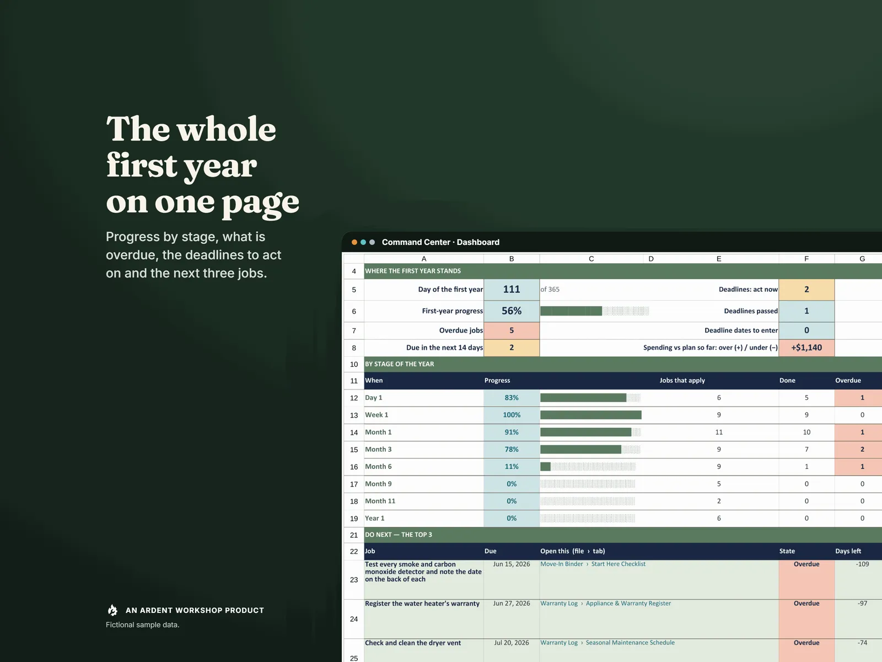Click the Month 3 progress cell showing 78%
882x662 pixels.
[x=512, y=450]
